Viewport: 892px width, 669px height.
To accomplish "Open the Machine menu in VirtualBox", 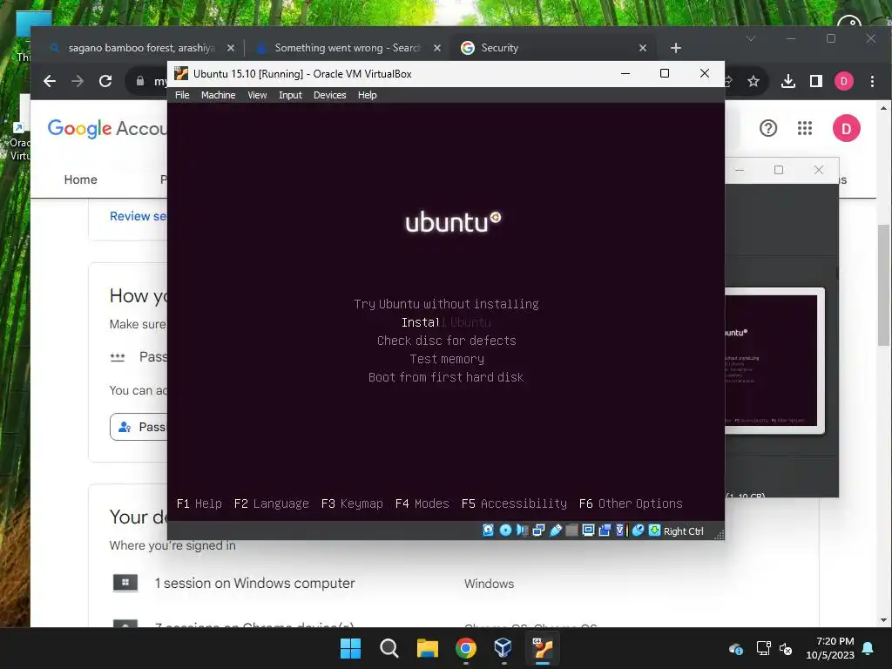I will [218, 95].
